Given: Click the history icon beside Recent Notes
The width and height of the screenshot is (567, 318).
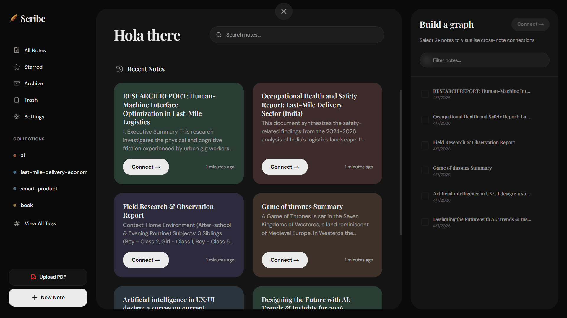Looking at the screenshot, I should (119, 69).
